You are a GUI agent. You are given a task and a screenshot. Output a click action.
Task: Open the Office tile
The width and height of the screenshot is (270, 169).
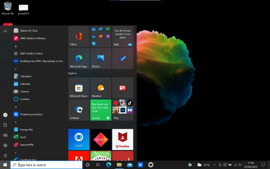79,36
